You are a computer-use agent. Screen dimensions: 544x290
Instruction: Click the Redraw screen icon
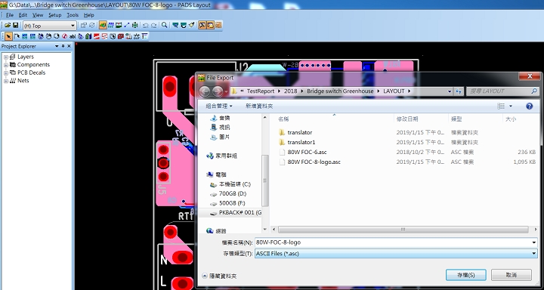[183, 26]
